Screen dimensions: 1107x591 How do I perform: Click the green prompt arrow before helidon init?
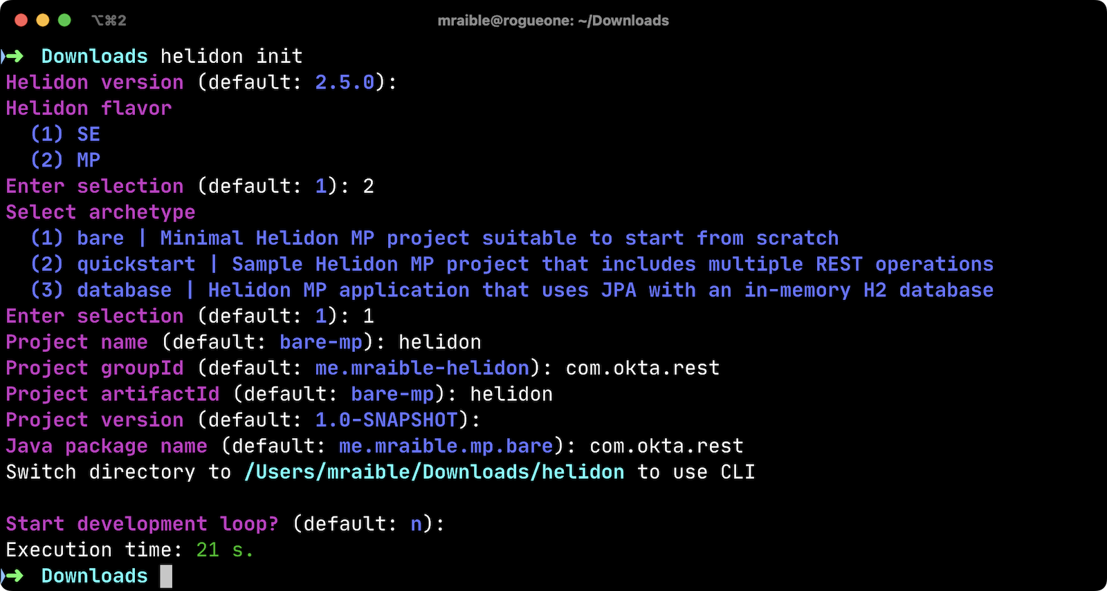coord(13,56)
